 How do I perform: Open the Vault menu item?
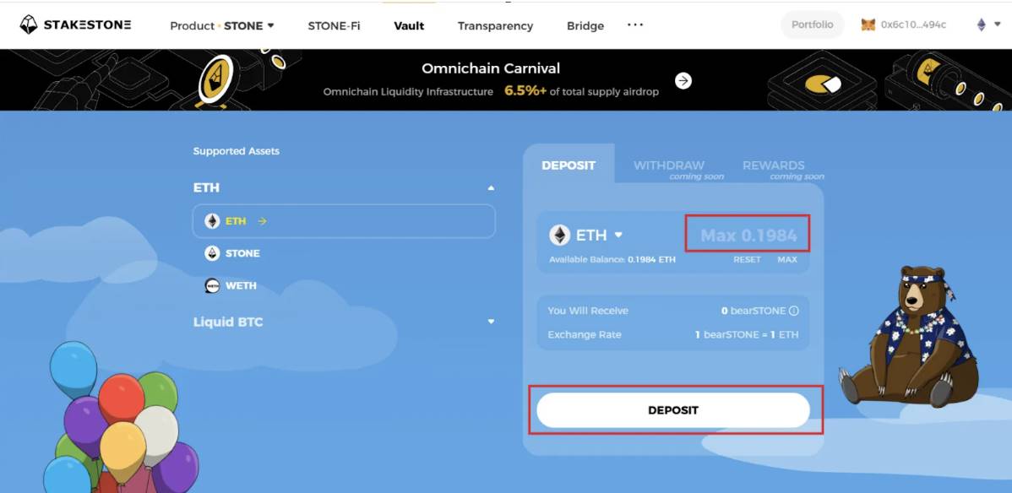click(x=409, y=25)
